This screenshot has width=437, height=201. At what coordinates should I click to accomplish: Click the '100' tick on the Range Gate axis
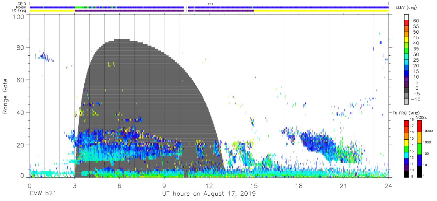(x=18, y=16)
